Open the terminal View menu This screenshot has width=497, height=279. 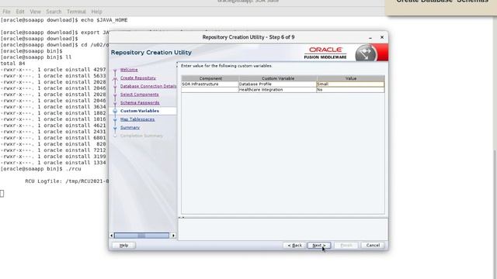coord(35,12)
